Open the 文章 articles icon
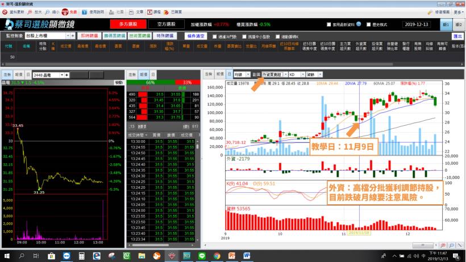 coord(131,12)
